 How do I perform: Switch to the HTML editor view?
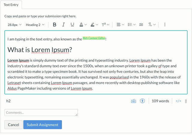tap(178, 101)
